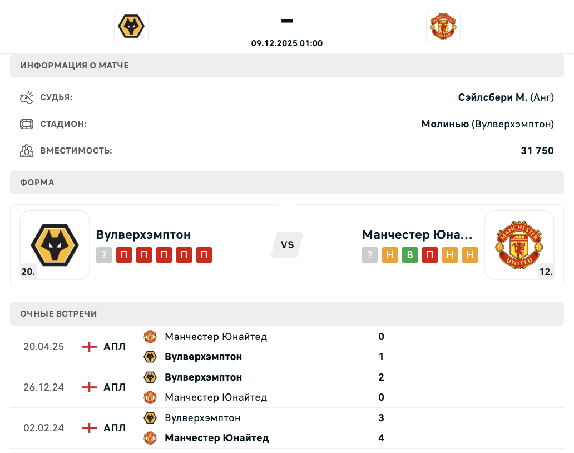Image resolution: width=574 pixels, height=453 pixels.
Task: Open the Молинью stadium link
Action: [x=445, y=124]
